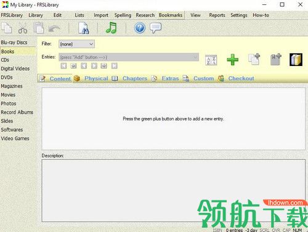Click the green music note icon
Image resolution: width=308 pixels, height=232 pixels.
[111, 28]
